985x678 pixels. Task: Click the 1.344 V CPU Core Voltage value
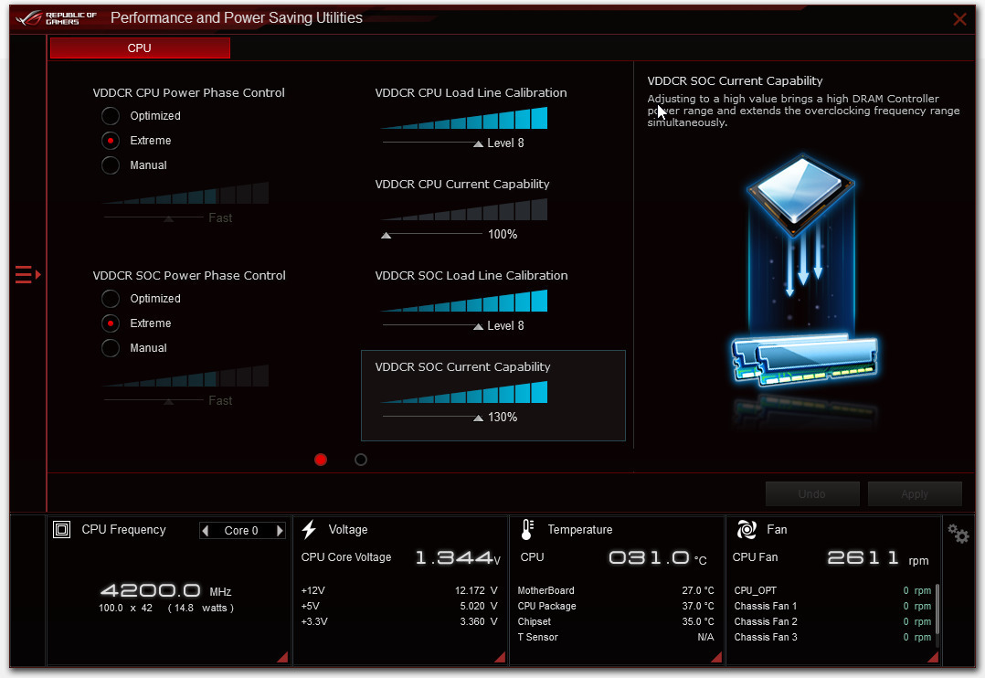point(457,558)
